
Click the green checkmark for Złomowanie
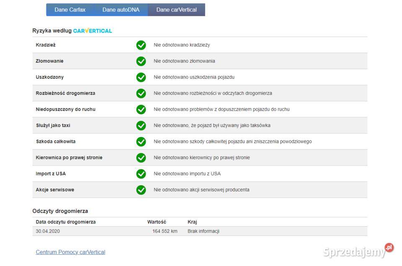pos(141,61)
